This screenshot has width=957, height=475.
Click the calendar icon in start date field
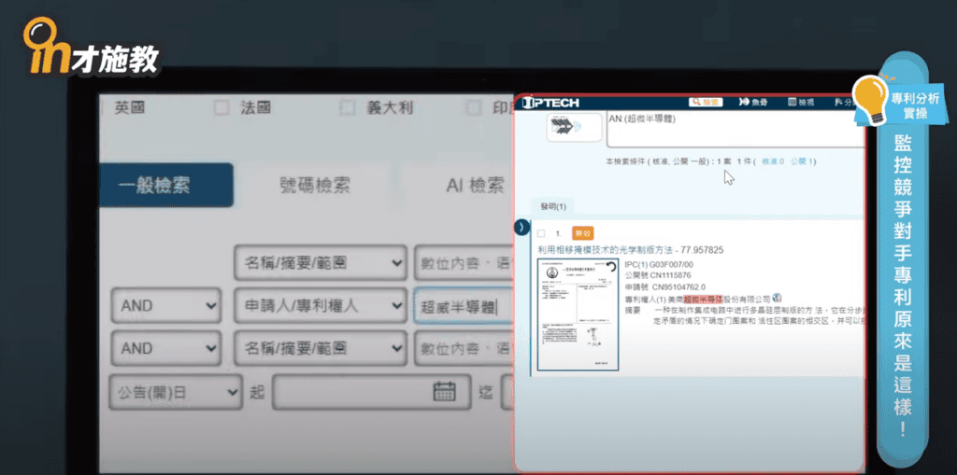[x=444, y=392]
